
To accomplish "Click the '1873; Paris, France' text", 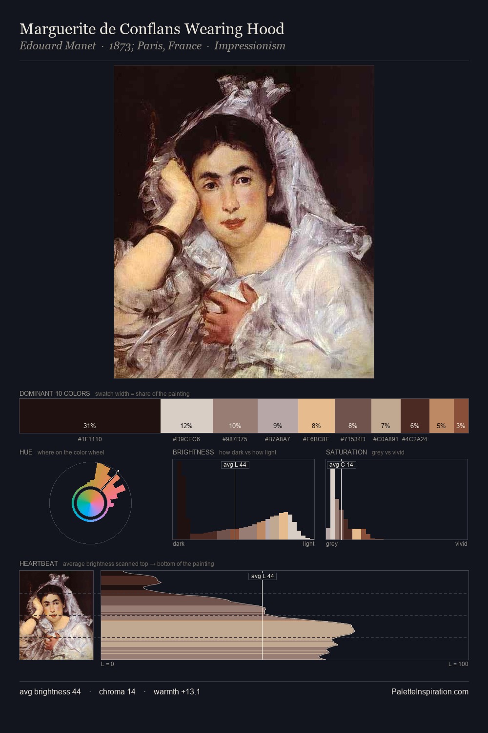I will (x=155, y=46).
